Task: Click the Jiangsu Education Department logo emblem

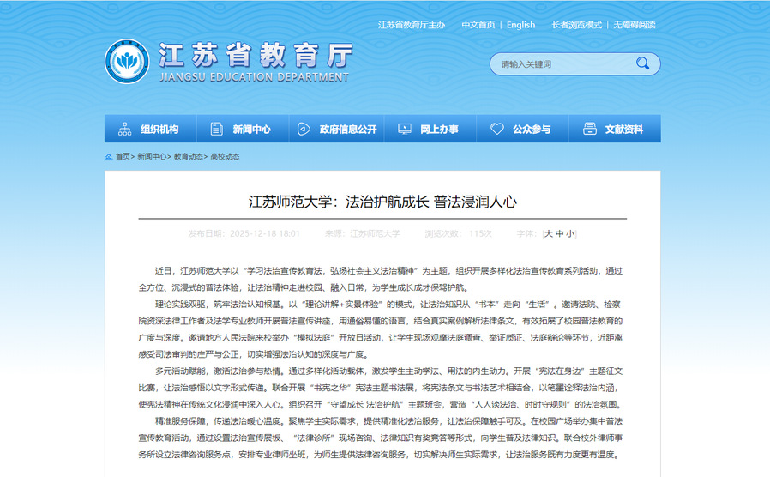Action: pyautogui.click(x=127, y=63)
